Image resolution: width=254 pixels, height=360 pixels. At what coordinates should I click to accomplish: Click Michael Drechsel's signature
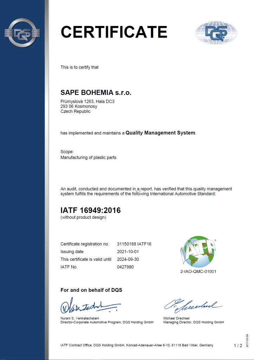[x=193, y=306]
